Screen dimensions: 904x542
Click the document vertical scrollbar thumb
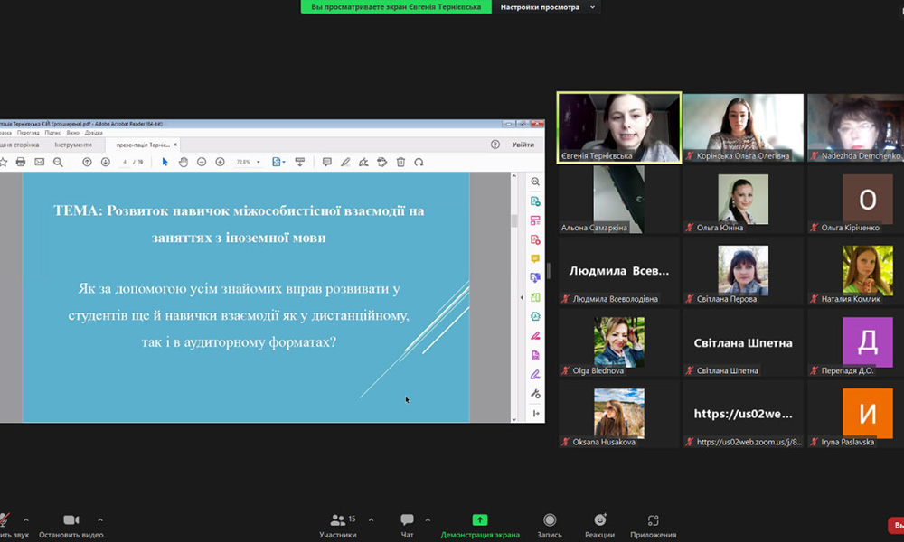click(513, 220)
